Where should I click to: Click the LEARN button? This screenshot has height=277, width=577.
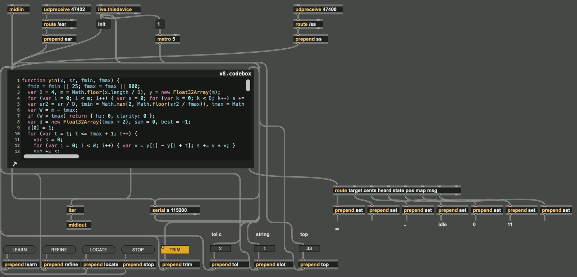[20, 250]
